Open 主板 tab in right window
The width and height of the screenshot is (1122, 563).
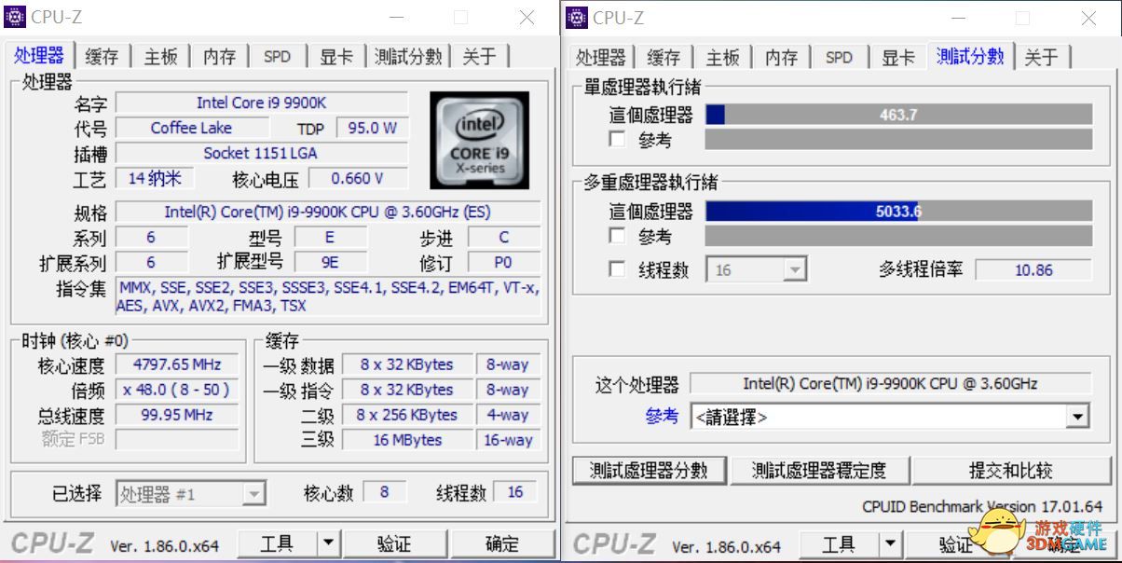click(722, 57)
